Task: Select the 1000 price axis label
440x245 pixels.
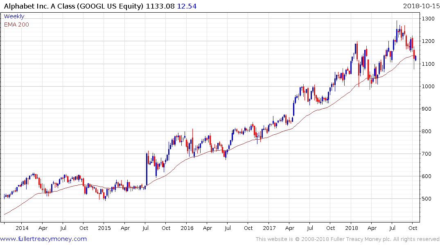Action: (428, 87)
